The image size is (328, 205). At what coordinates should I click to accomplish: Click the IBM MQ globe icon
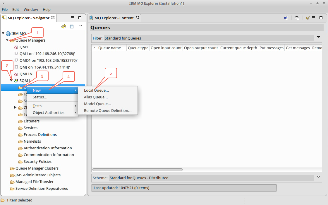8,33
